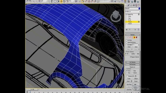Select Preview Selection Multi radio
Screen dimensions: 166x93
[136, 54]
